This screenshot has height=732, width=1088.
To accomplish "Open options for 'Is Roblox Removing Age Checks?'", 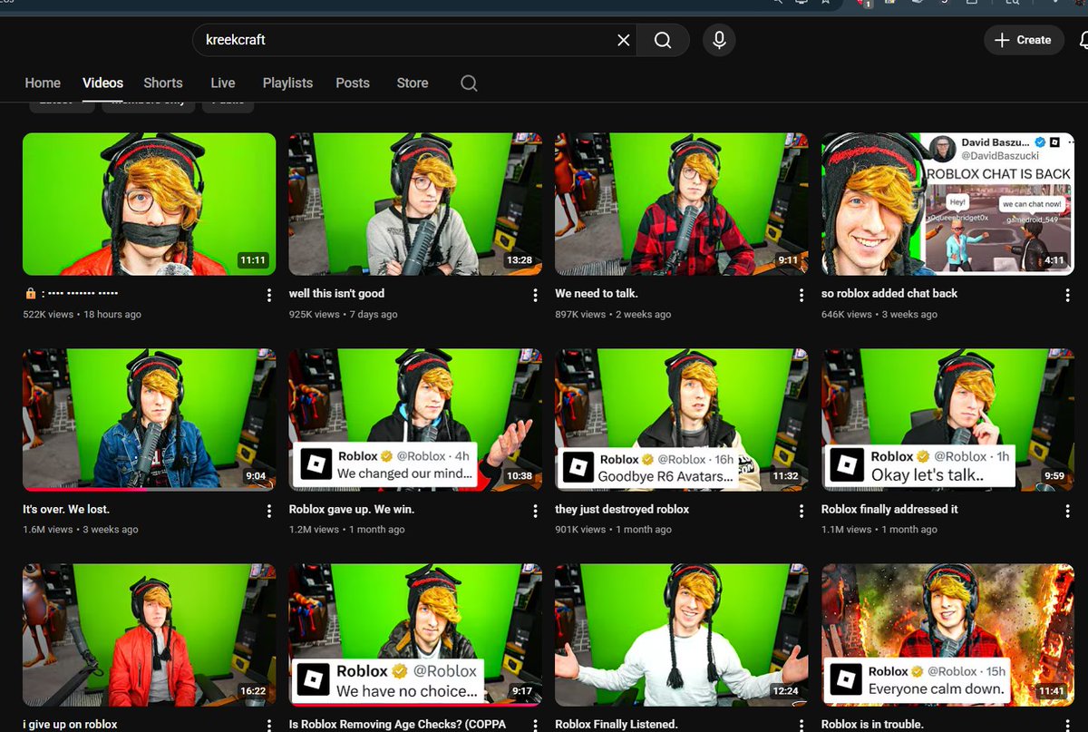I will [535, 726].
